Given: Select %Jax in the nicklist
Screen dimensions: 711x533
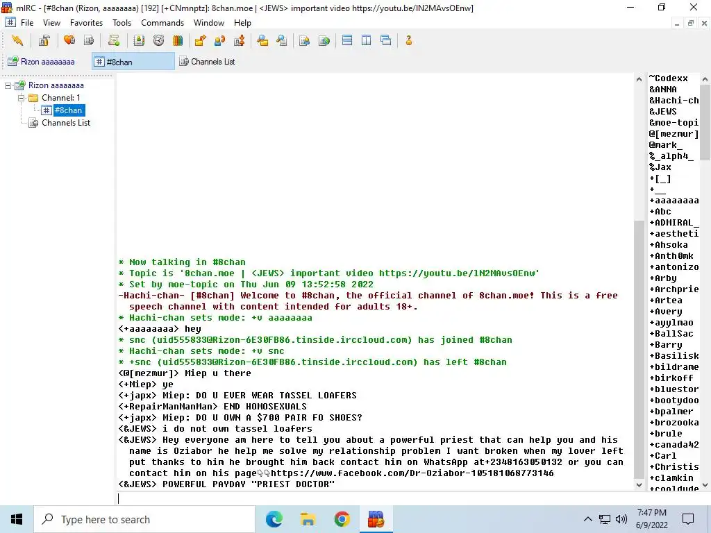Looking at the screenshot, I should (x=660, y=167).
